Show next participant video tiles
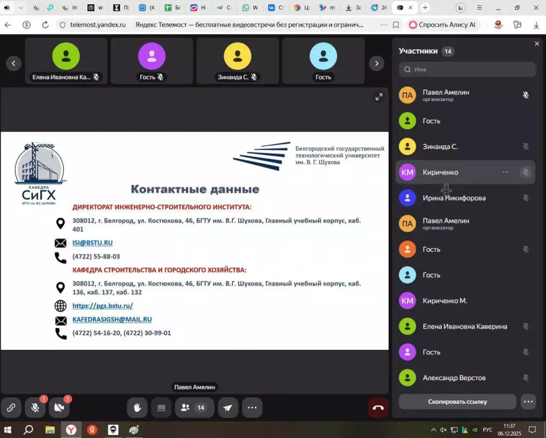Image resolution: width=546 pixels, height=438 pixels. click(377, 63)
